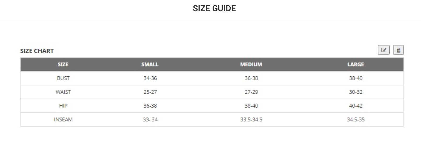The image size is (421, 142).
Task: Click the medium waist value 27-29
Action: (x=251, y=92)
